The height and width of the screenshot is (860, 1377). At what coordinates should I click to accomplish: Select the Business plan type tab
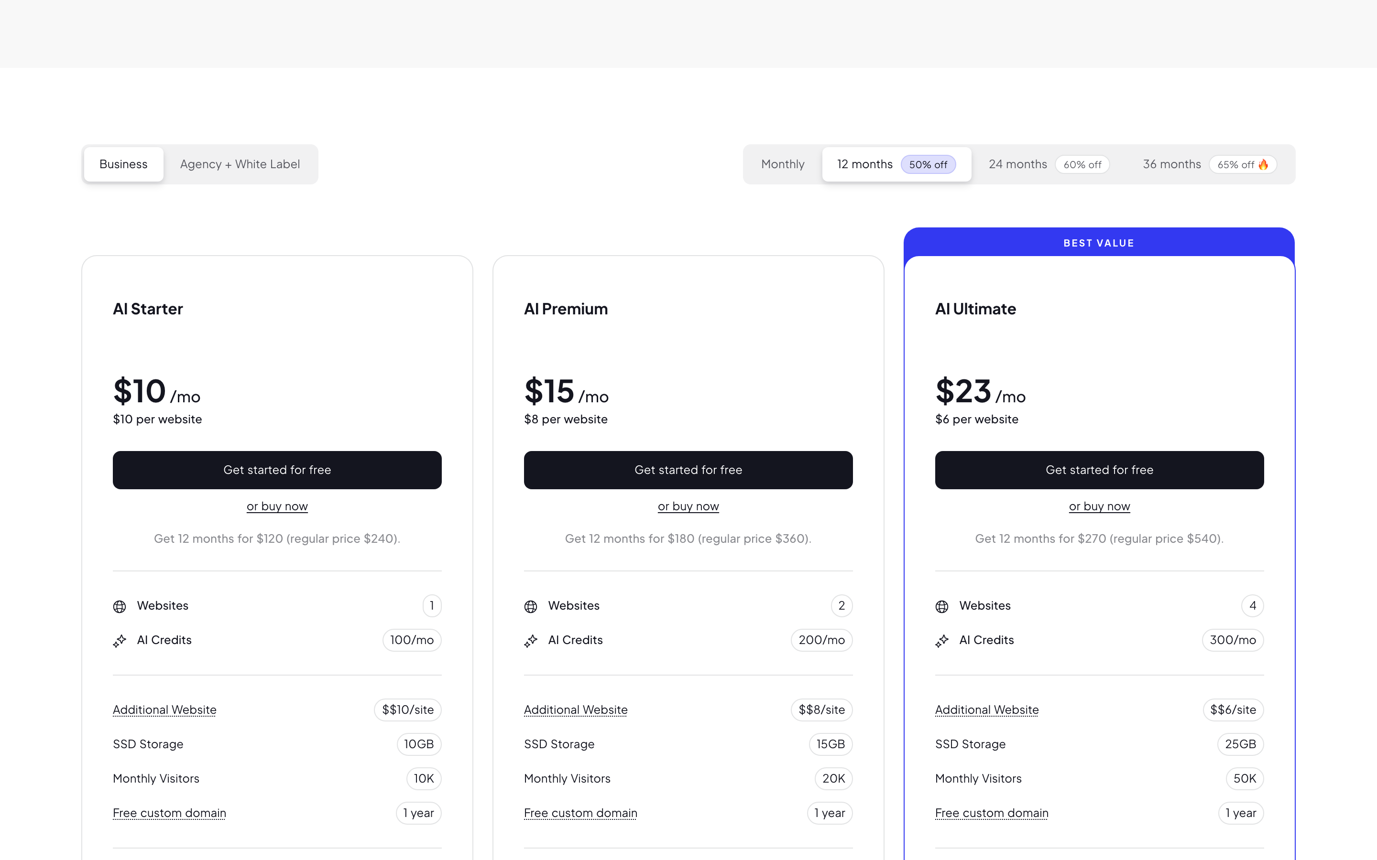pyautogui.click(x=123, y=164)
